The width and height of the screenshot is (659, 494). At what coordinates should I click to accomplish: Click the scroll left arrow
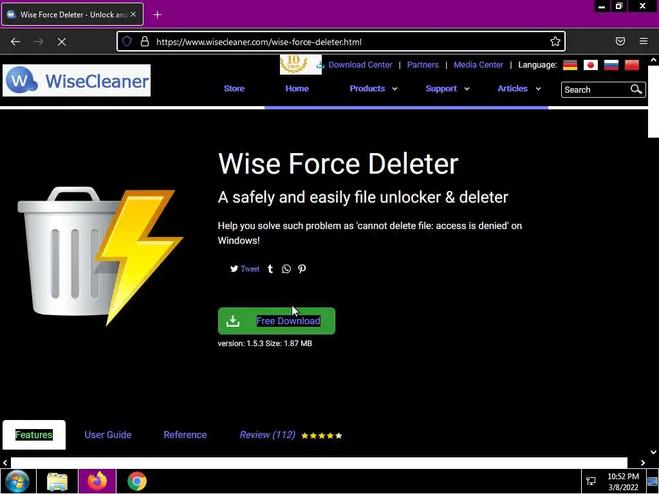pyautogui.click(x=5, y=463)
